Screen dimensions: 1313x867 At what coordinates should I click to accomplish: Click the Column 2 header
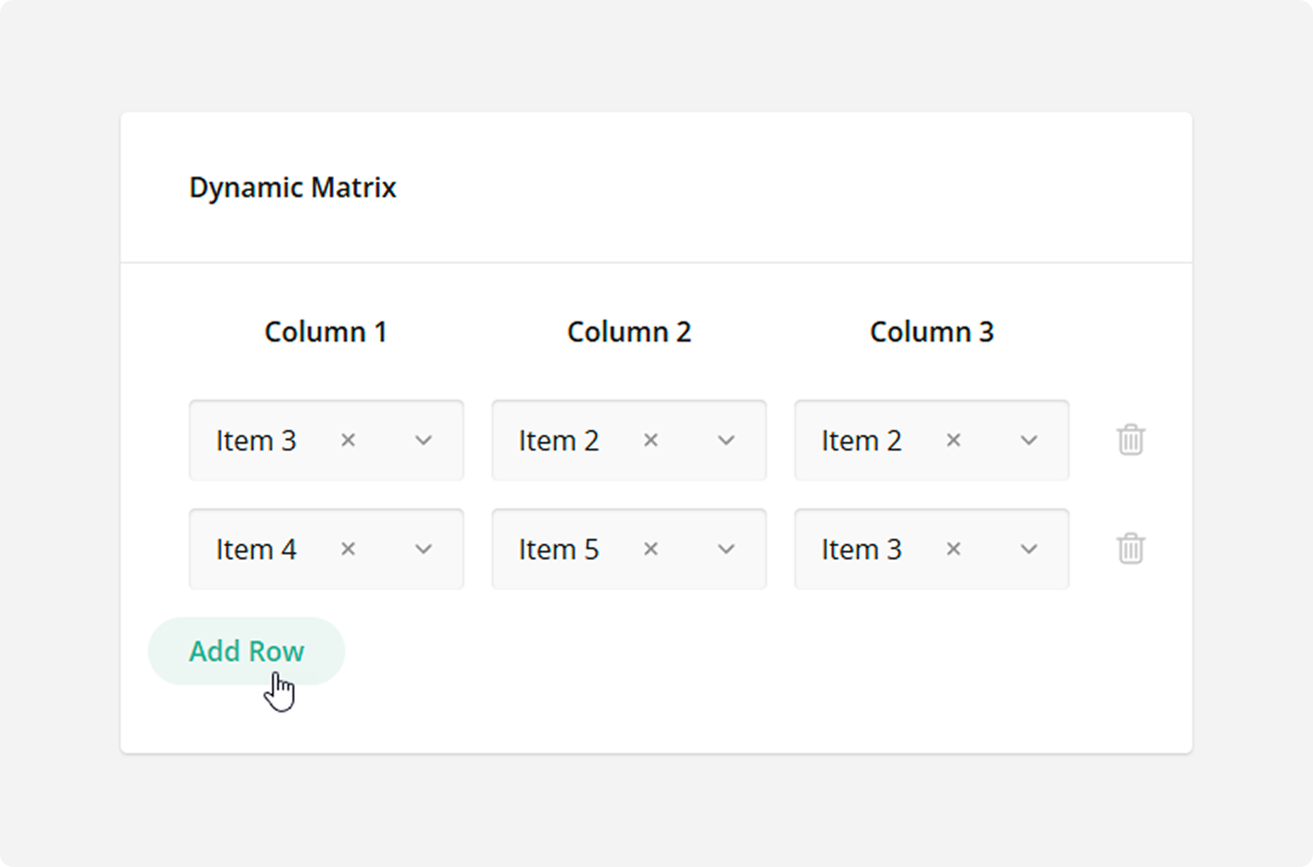[x=629, y=331]
